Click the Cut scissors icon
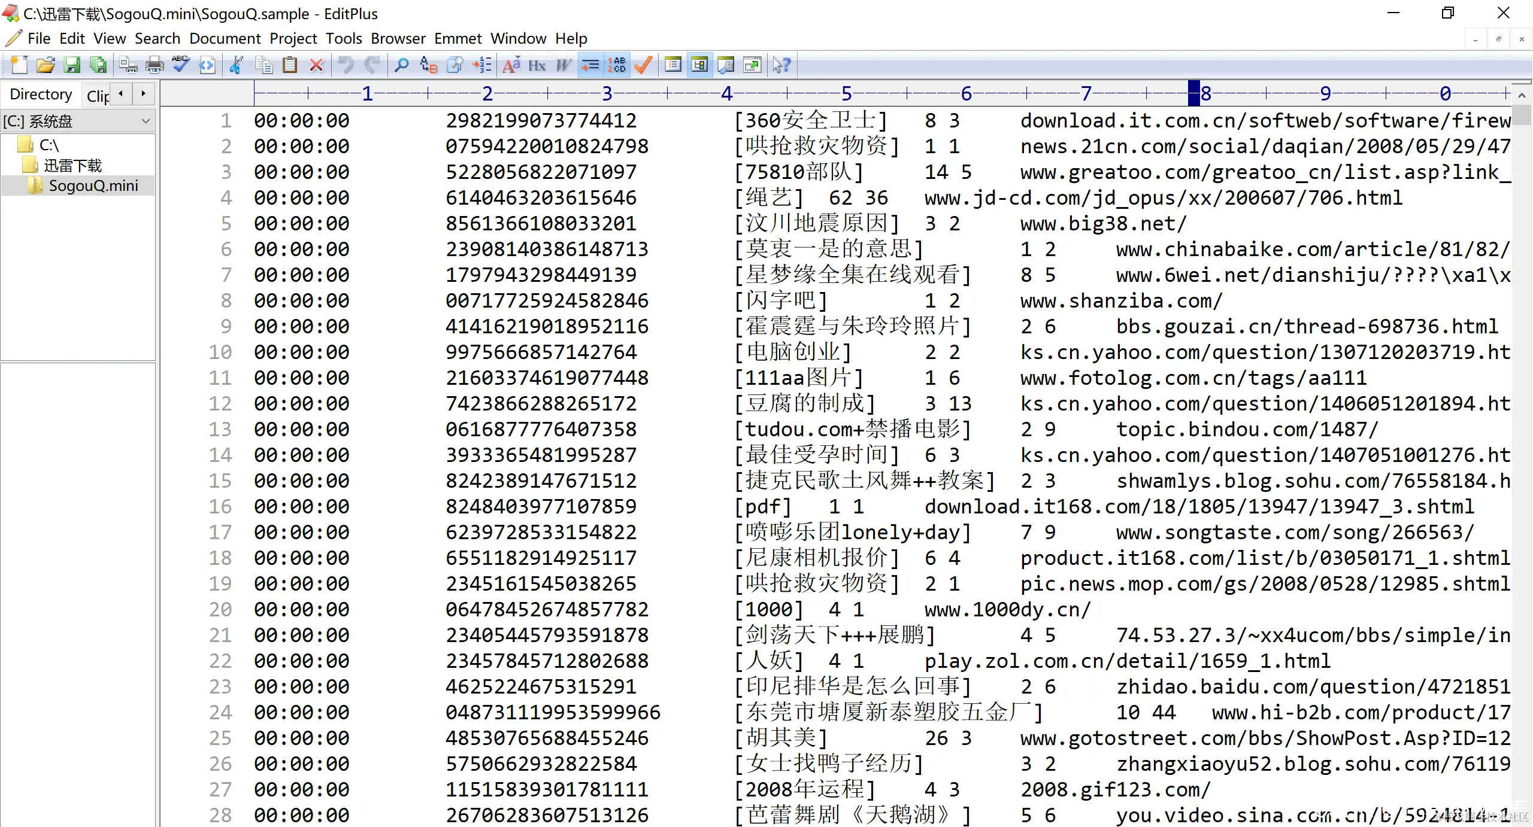 [236, 65]
